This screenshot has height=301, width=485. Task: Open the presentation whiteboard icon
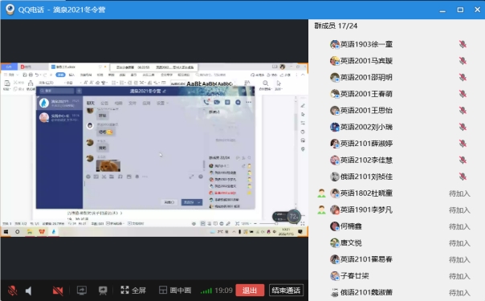coord(103,291)
